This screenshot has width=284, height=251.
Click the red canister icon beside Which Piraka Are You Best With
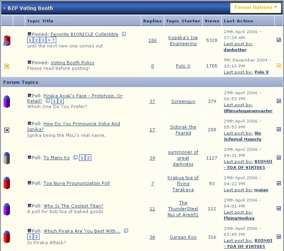7,237
